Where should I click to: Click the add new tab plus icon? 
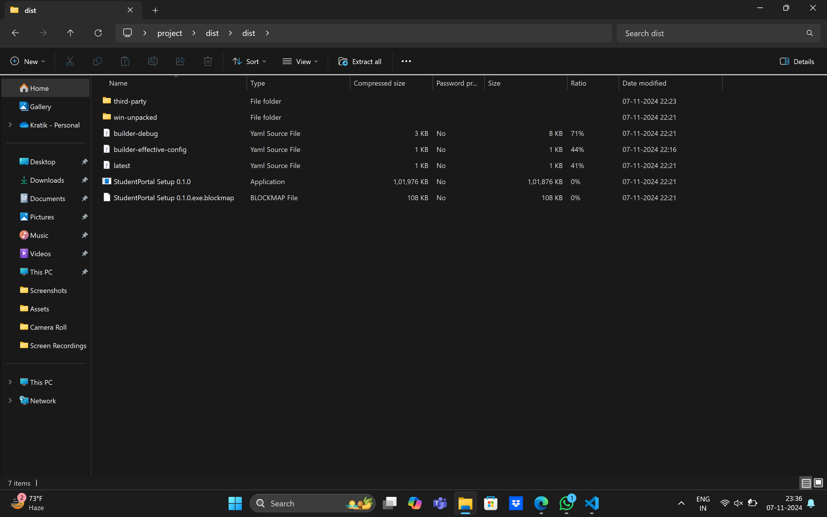click(155, 10)
